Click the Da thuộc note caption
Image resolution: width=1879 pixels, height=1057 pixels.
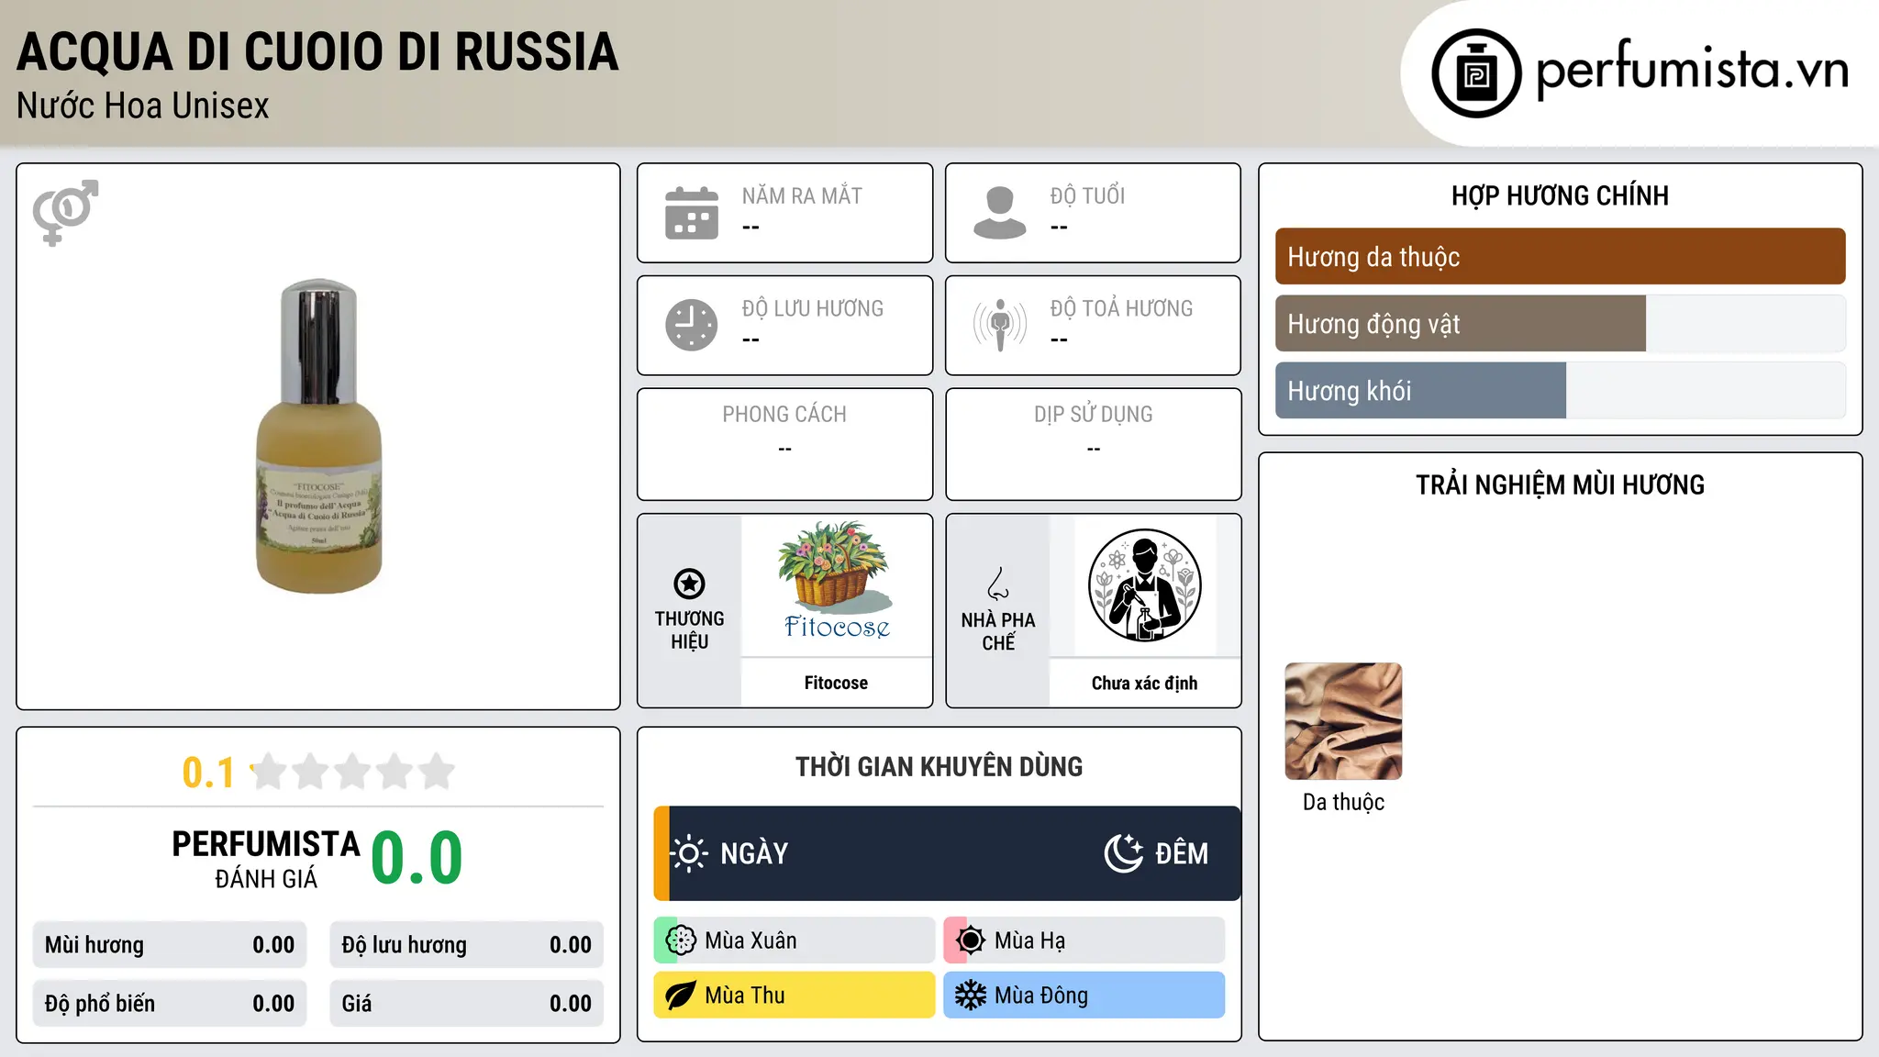pos(1343,802)
